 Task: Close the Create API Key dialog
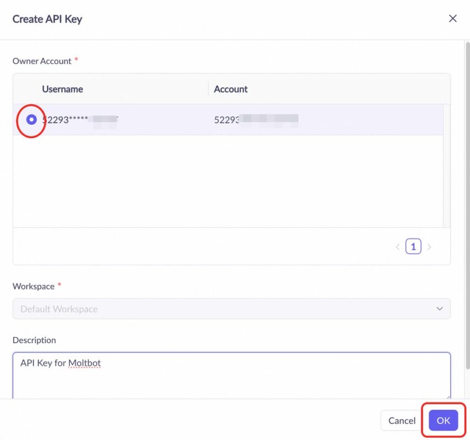(x=452, y=18)
